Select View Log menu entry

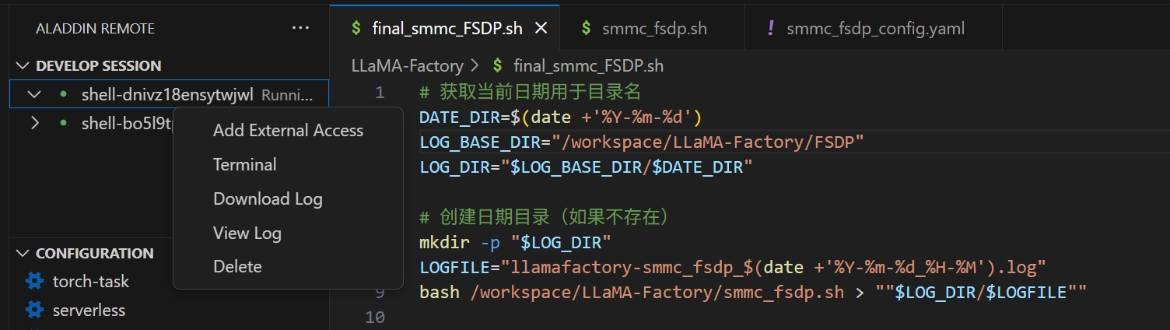coord(247,233)
